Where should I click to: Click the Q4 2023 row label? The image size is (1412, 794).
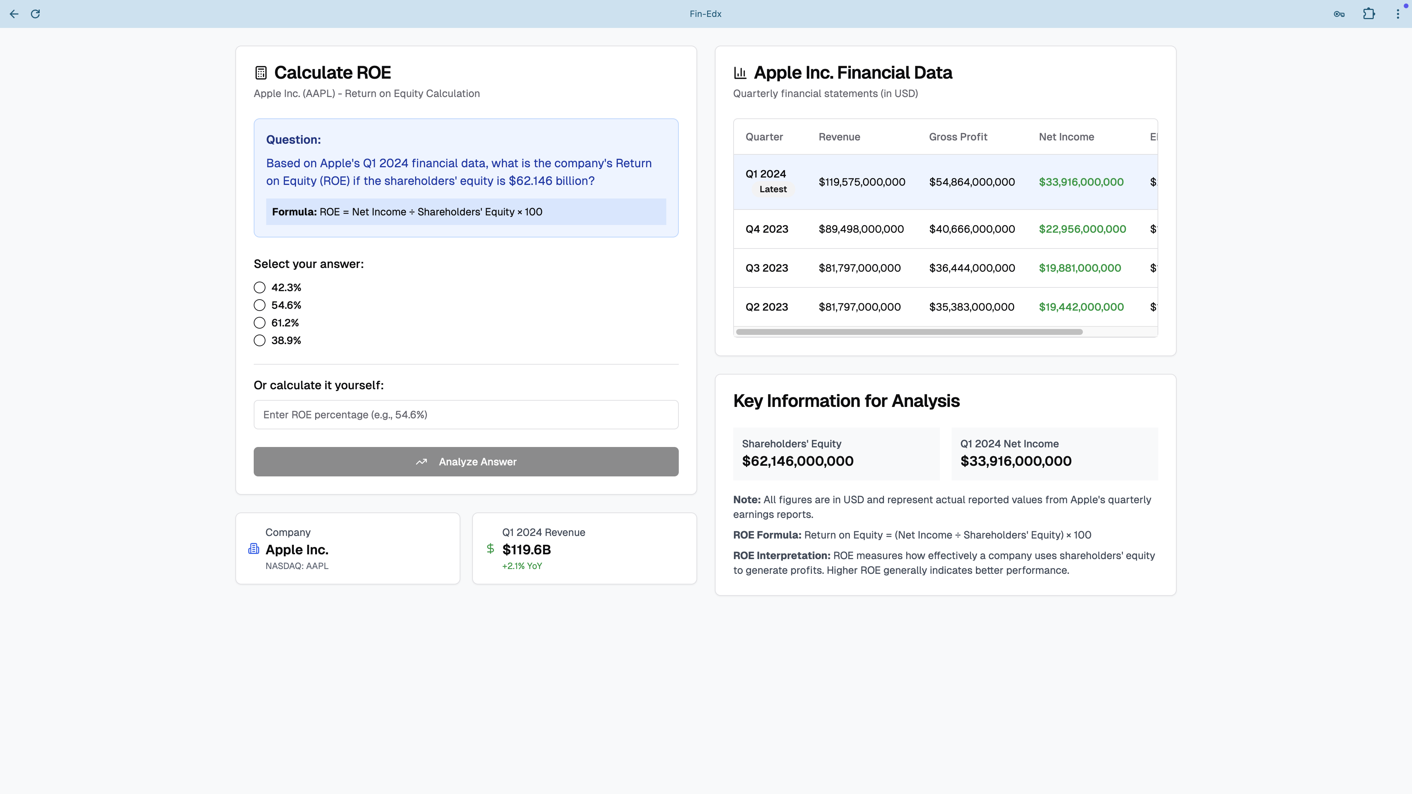pos(766,229)
